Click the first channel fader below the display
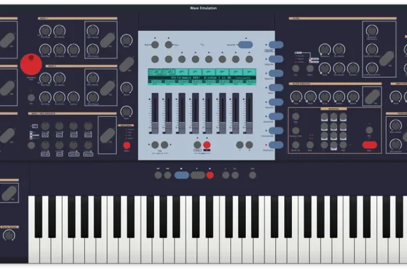Image resolution: width=407 pixels, height=270 pixels. point(155,113)
